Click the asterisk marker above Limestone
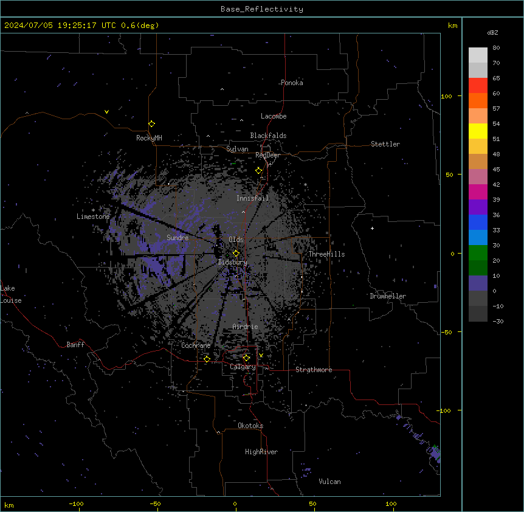Viewport: 524px width, 512px height. point(93,210)
